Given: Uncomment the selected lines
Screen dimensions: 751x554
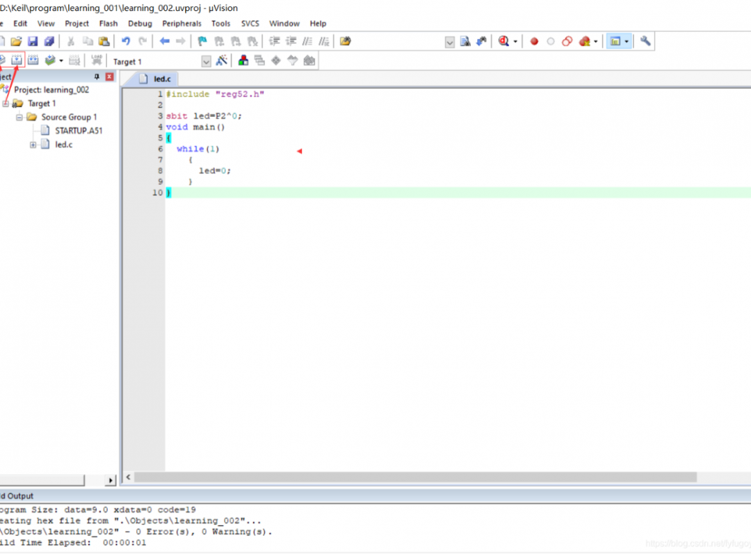Looking at the screenshot, I should [324, 41].
